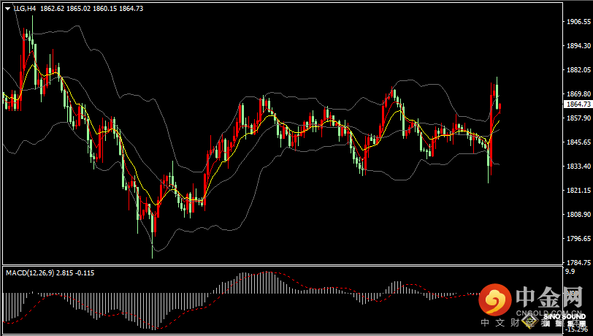Click the Sino Sound diamond logo
The image size is (593, 336).
point(530,321)
